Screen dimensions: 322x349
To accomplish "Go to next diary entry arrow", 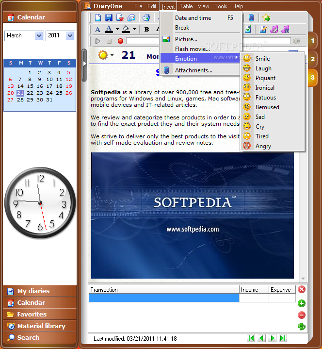I will (272, 338).
